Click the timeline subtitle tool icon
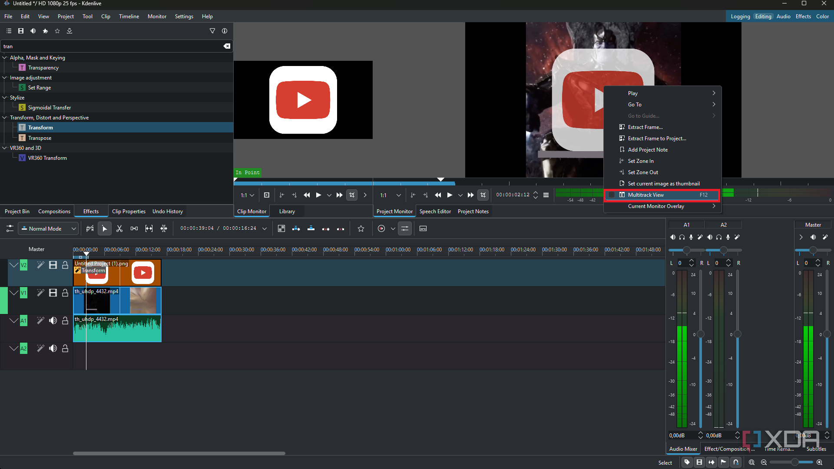The width and height of the screenshot is (834, 469). pos(423,228)
